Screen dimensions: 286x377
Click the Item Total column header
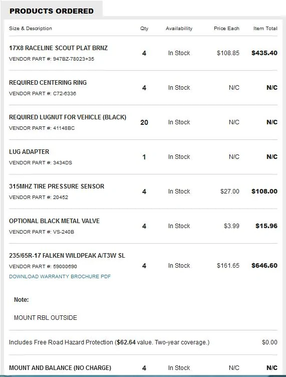(x=265, y=29)
